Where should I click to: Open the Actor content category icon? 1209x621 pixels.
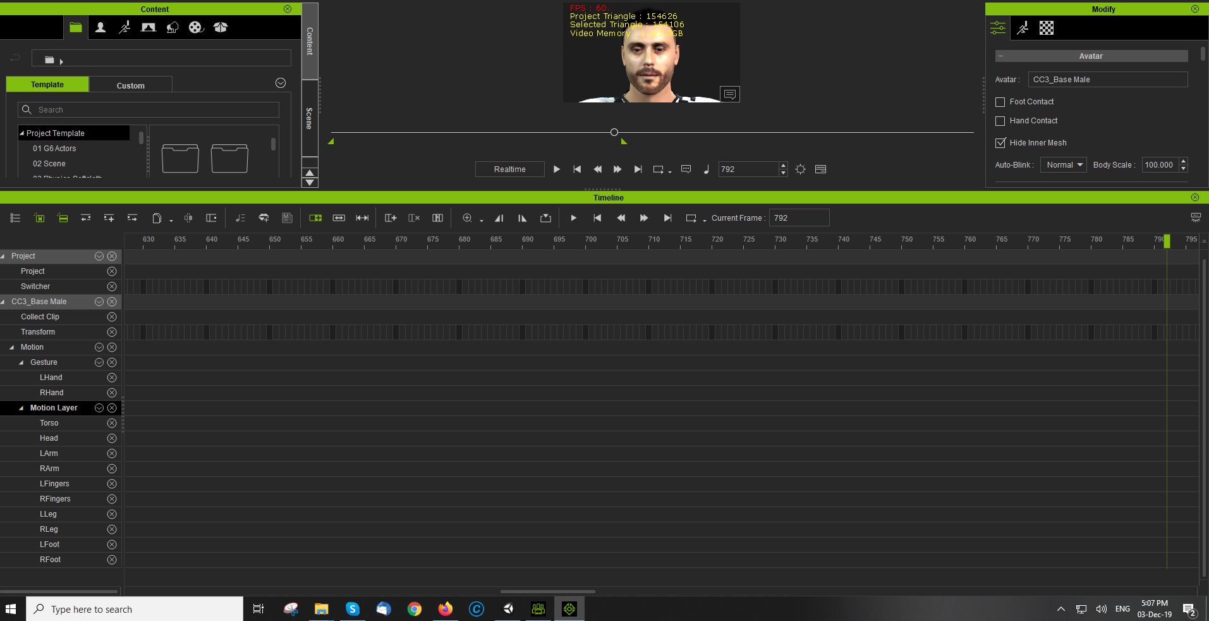pos(100,28)
